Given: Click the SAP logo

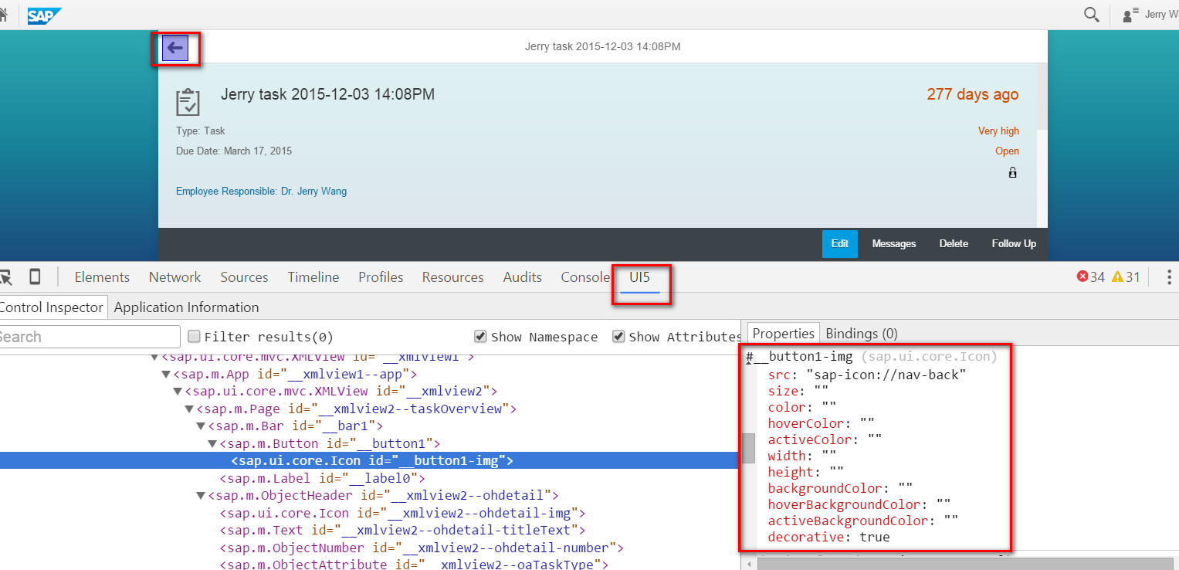Looking at the screenshot, I should point(45,15).
